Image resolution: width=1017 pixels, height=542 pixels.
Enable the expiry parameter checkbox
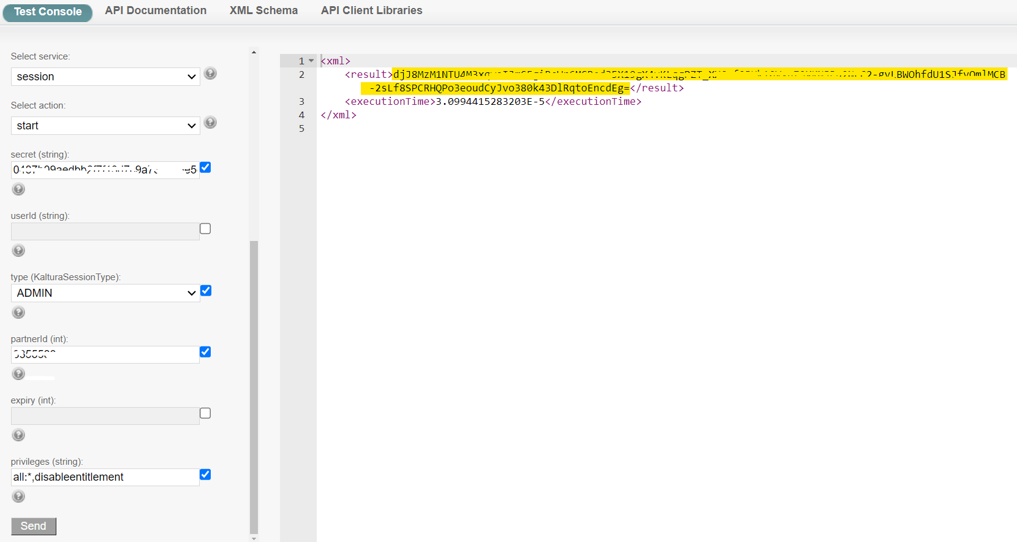205,413
